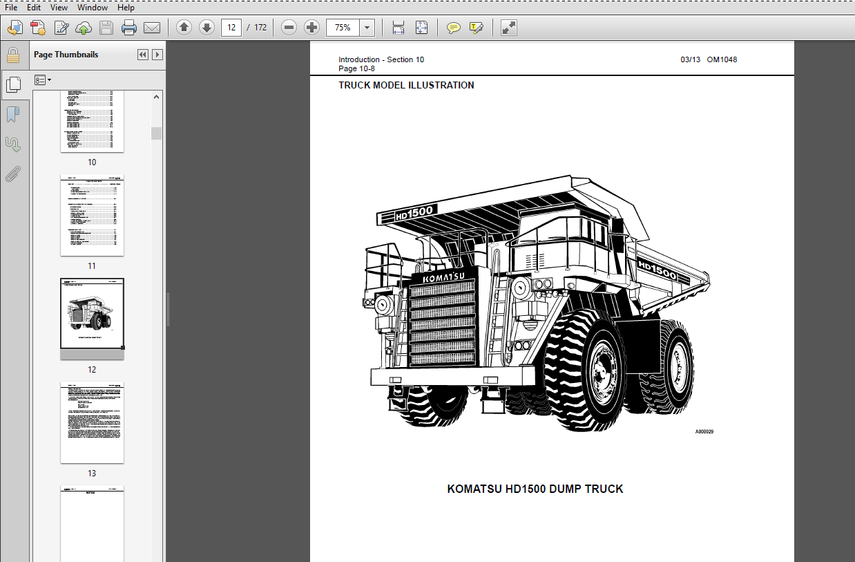
Task: Go to the next page with down arrow
Action: pos(206,28)
